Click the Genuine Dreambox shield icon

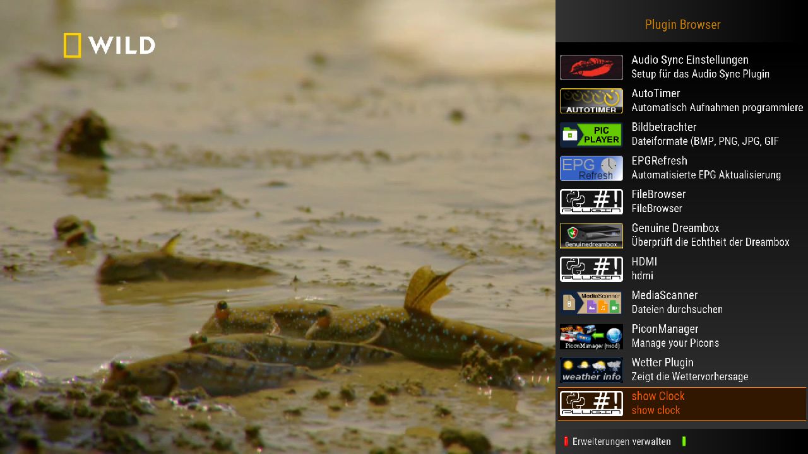[591, 236]
